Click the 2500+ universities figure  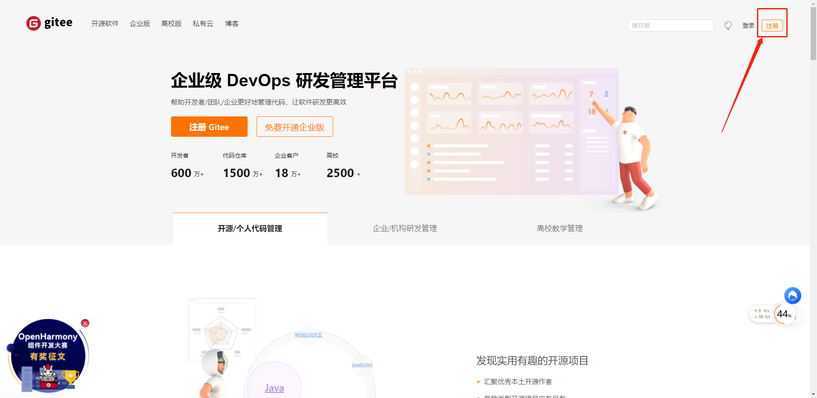(x=343, y=173)
